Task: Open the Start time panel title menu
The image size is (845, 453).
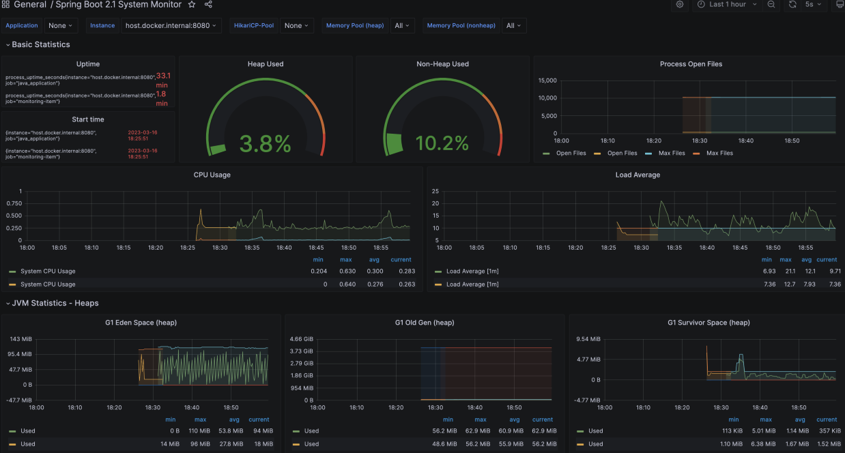Action: coord(88,119)
